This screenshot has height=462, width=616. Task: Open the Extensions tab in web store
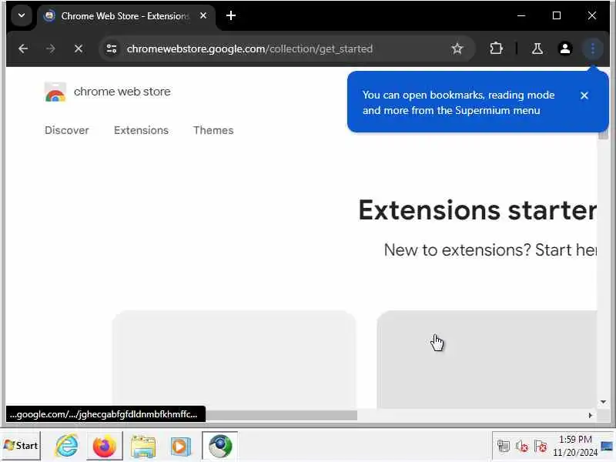(141, 130)
